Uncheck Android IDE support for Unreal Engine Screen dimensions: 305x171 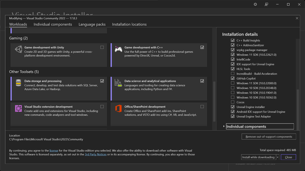point(233,111)
